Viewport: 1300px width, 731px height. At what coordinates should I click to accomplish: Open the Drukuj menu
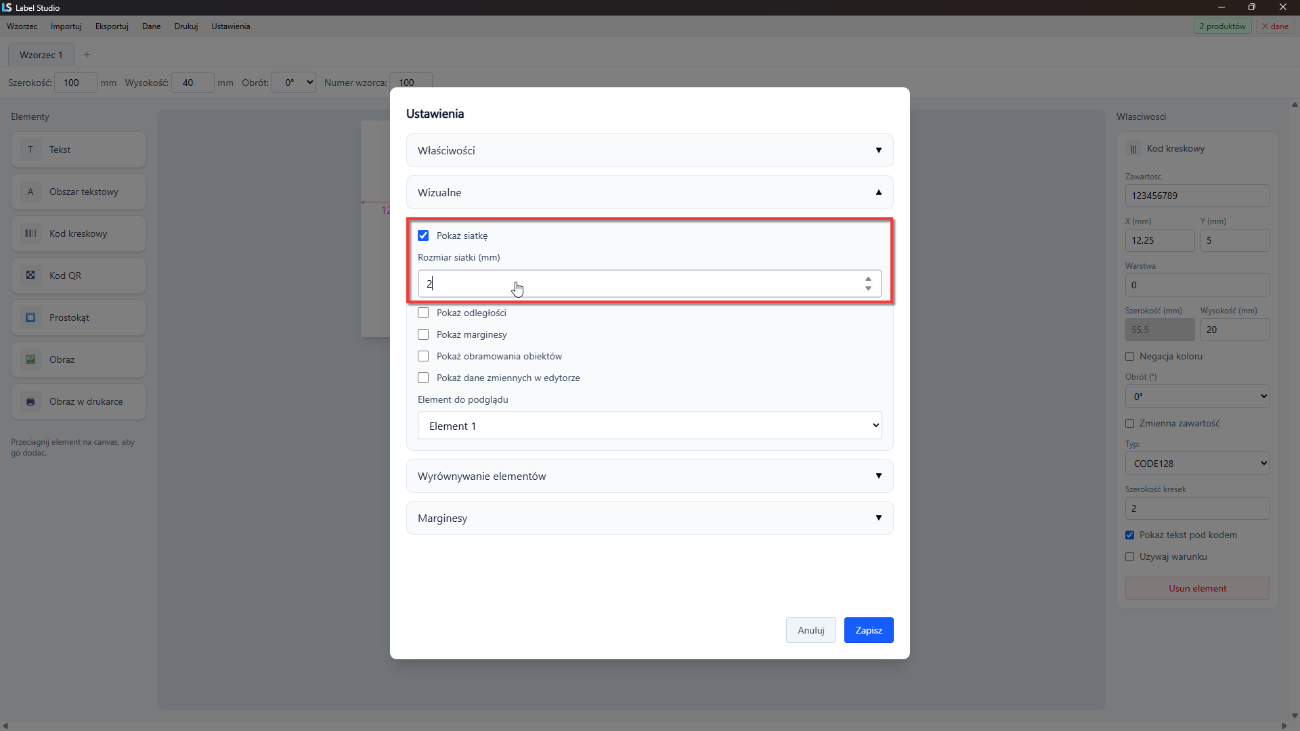click(x=186, y=26)
